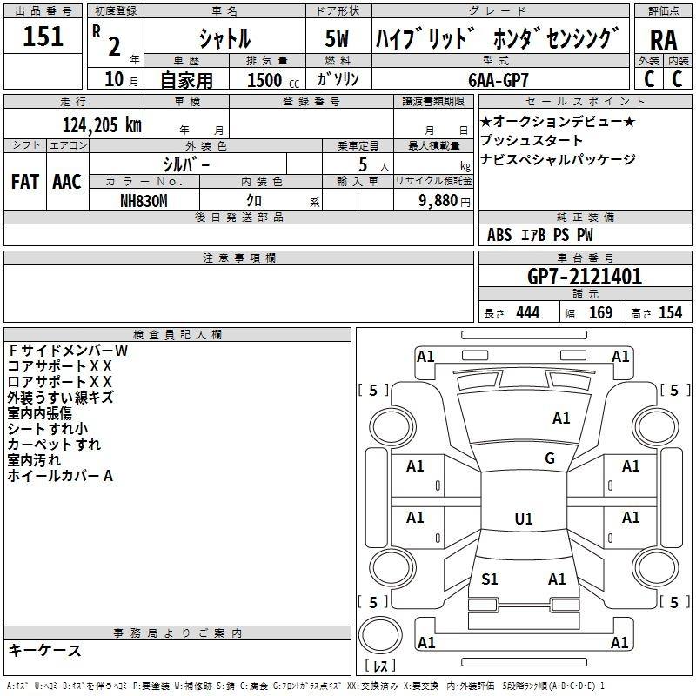Click the lot number 151
This screenshot has width=696, height=696.
click(x=43, y=37)
